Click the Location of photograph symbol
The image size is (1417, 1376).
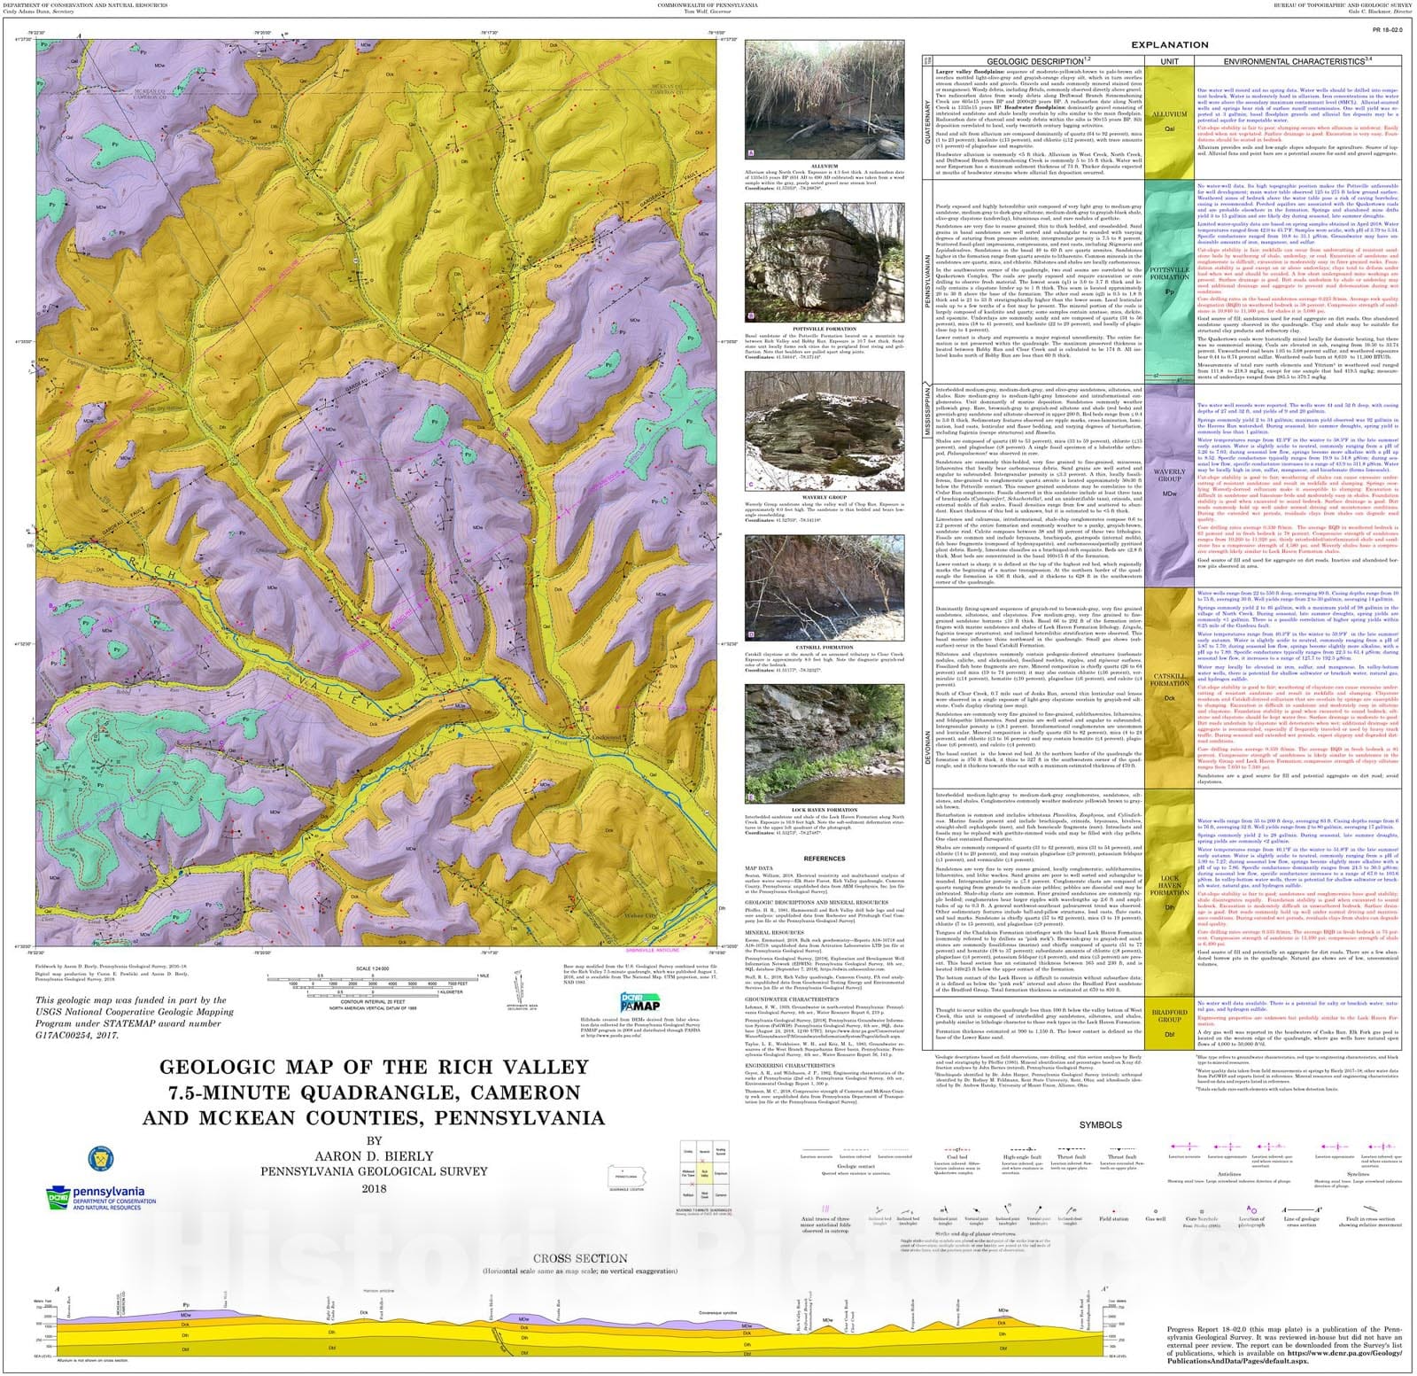(1251, 1209)
